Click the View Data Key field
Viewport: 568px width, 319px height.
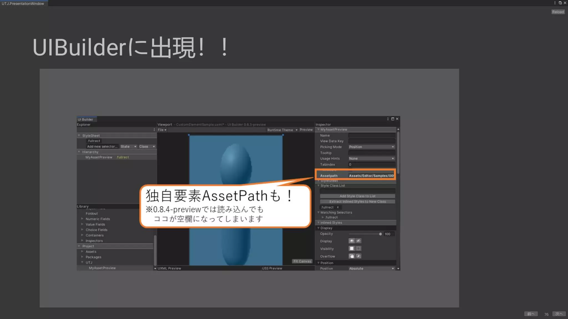[x=372, y=141]
